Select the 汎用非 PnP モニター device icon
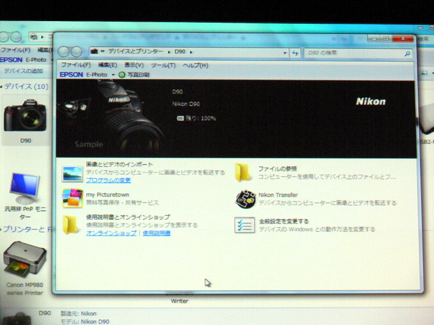The height and width of the screenshot is (325, 434). (25, 188)
